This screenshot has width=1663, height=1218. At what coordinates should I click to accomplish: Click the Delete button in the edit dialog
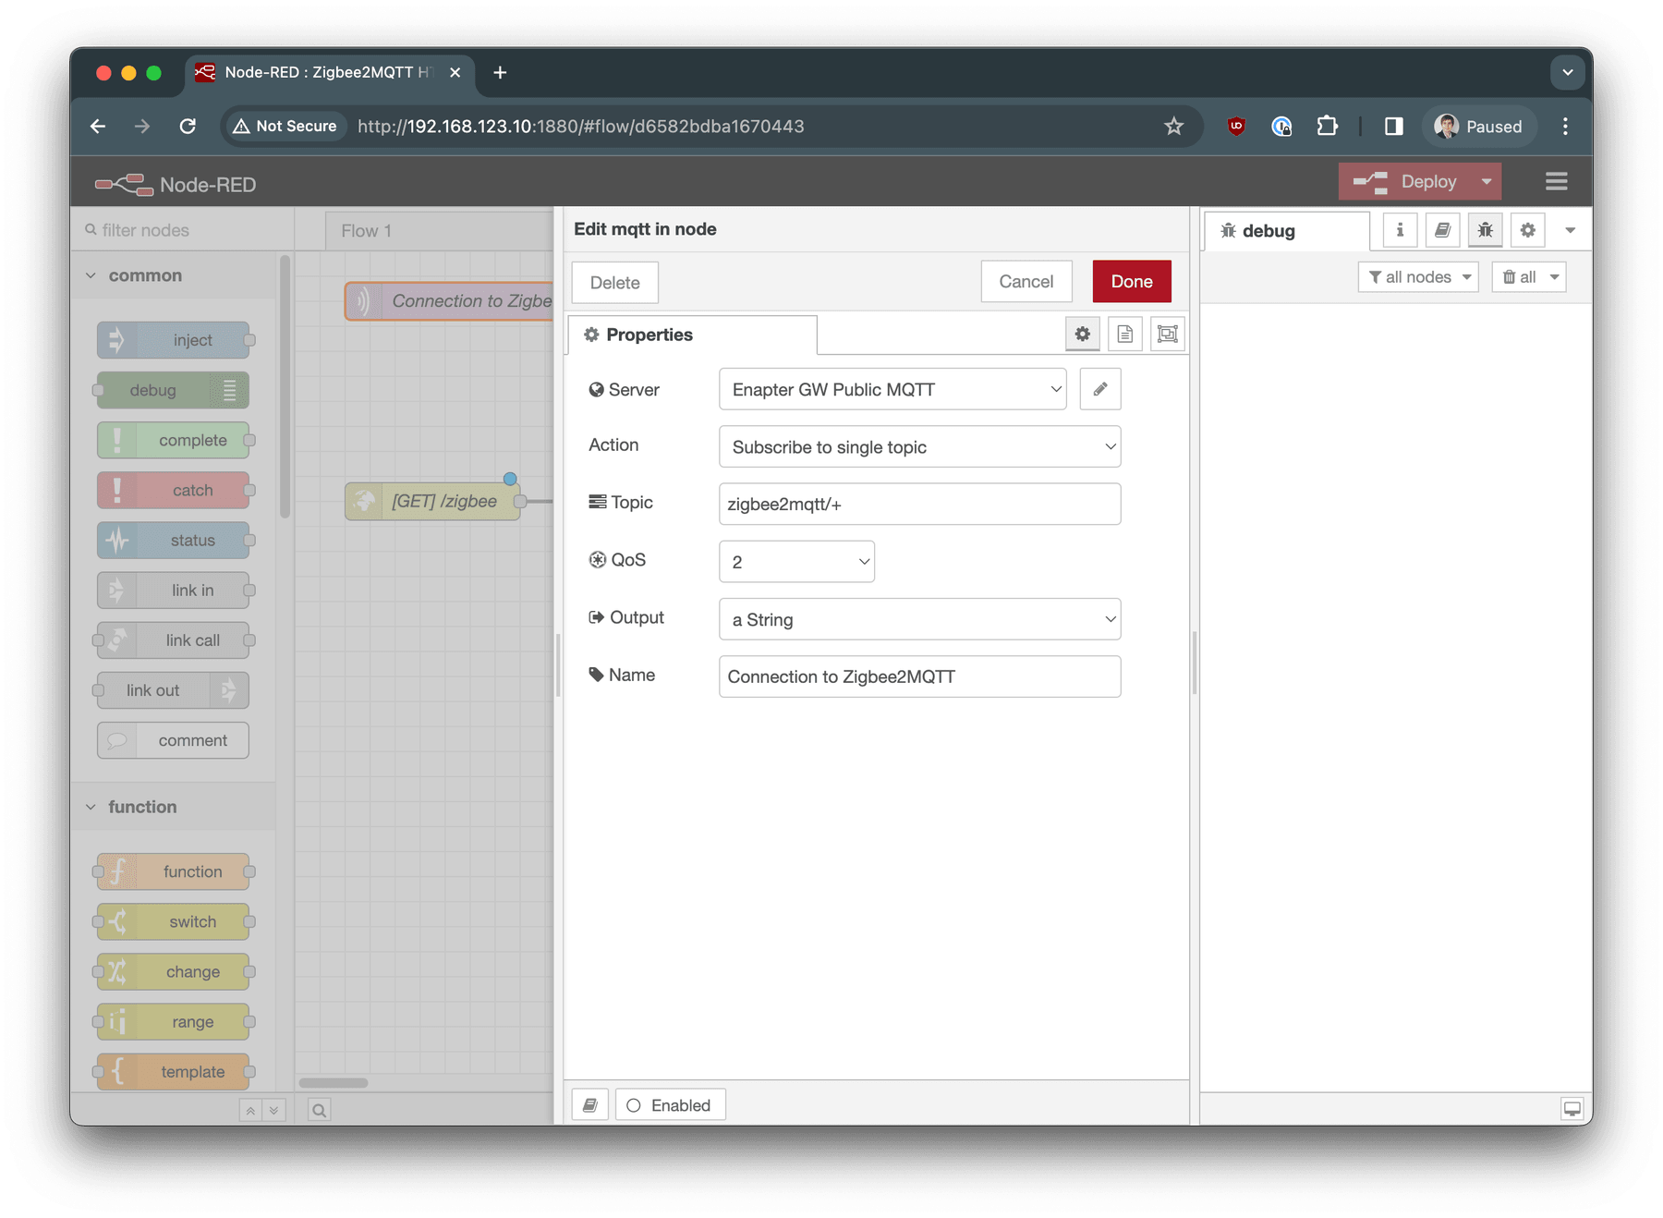[613, 282]
